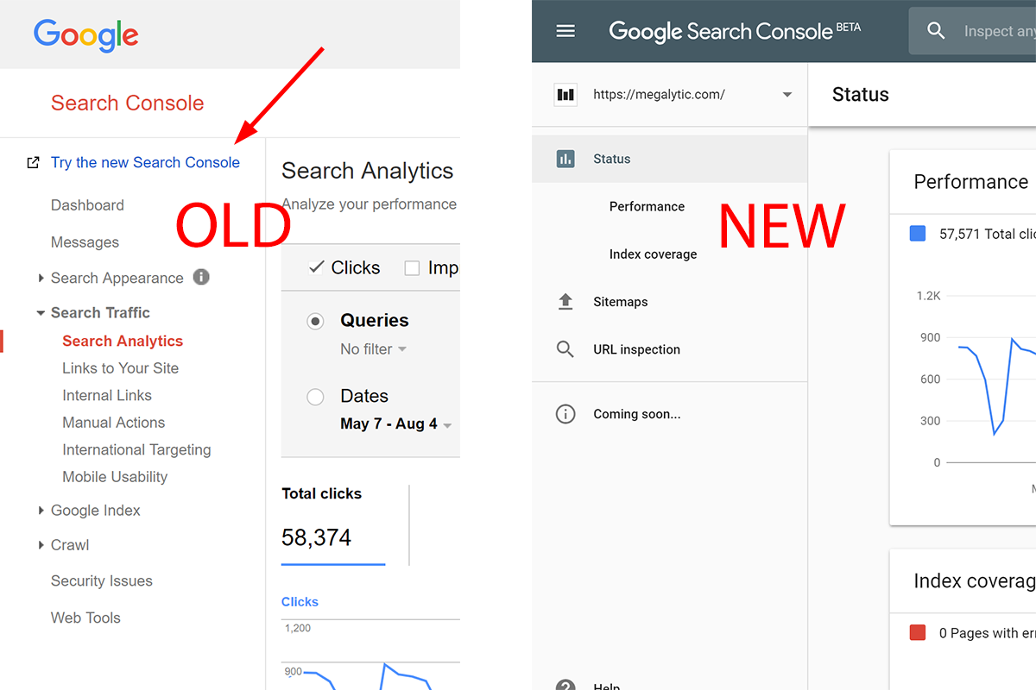This screenshot has width=1036, height=690.
Task: Open the hamburger navigation menu
Action: coord(565,31)
